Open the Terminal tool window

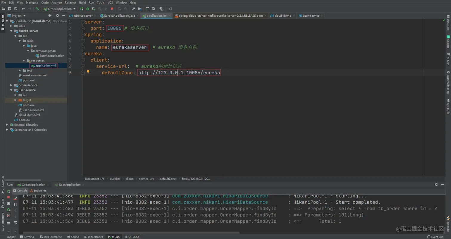click(27, 237)
